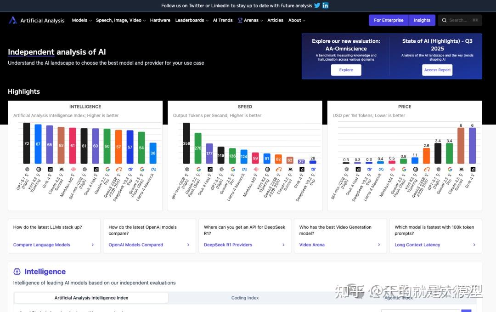Click the Insights button

click(422, 20)
